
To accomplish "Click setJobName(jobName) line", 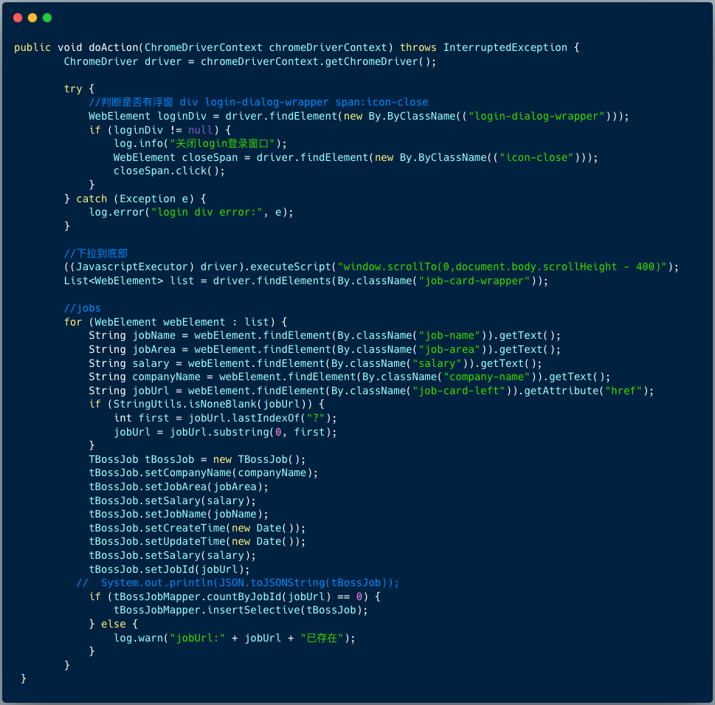I will click(x=179, y=515).
